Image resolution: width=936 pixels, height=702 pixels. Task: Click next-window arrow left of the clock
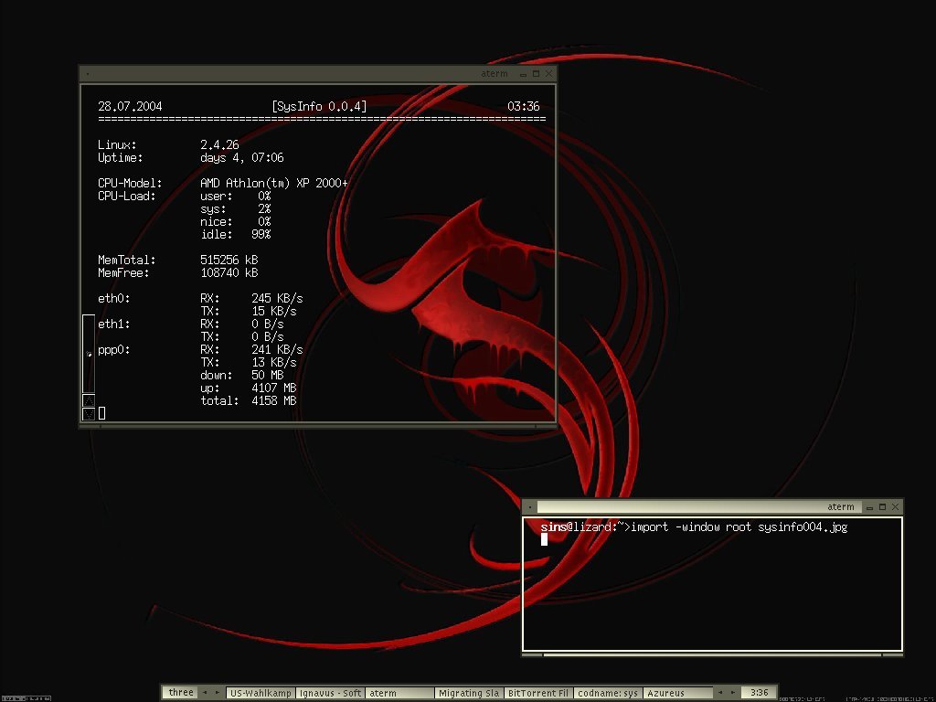(731, 693)
